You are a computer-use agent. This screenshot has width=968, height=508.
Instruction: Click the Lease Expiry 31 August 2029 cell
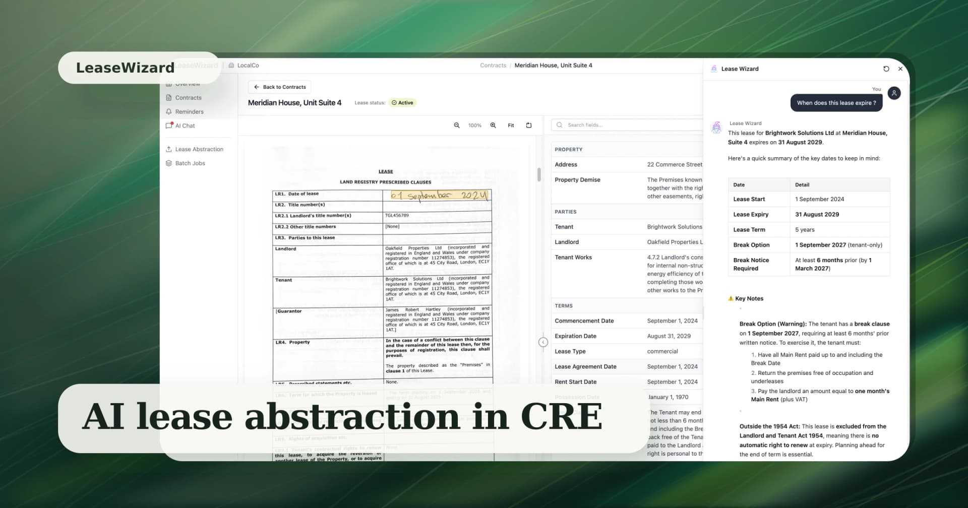[839, 215]
